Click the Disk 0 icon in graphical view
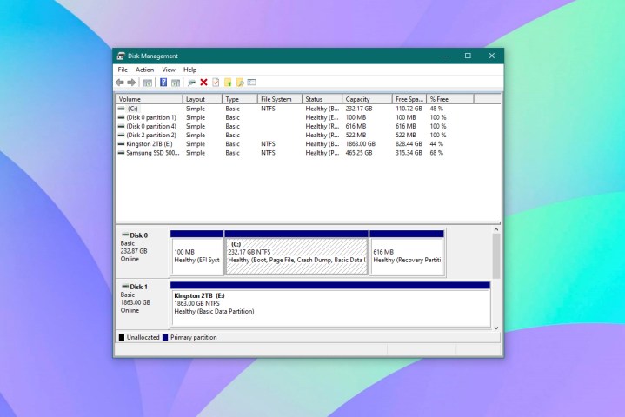The height and width of the screenshot is (417, 625). click(x=125, y=235)
